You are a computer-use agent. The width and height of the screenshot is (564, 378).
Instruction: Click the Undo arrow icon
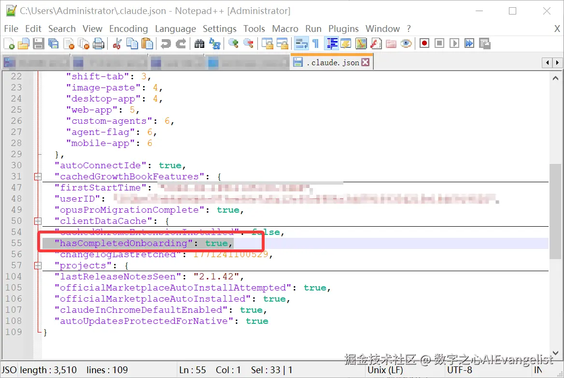click(166, 44)
